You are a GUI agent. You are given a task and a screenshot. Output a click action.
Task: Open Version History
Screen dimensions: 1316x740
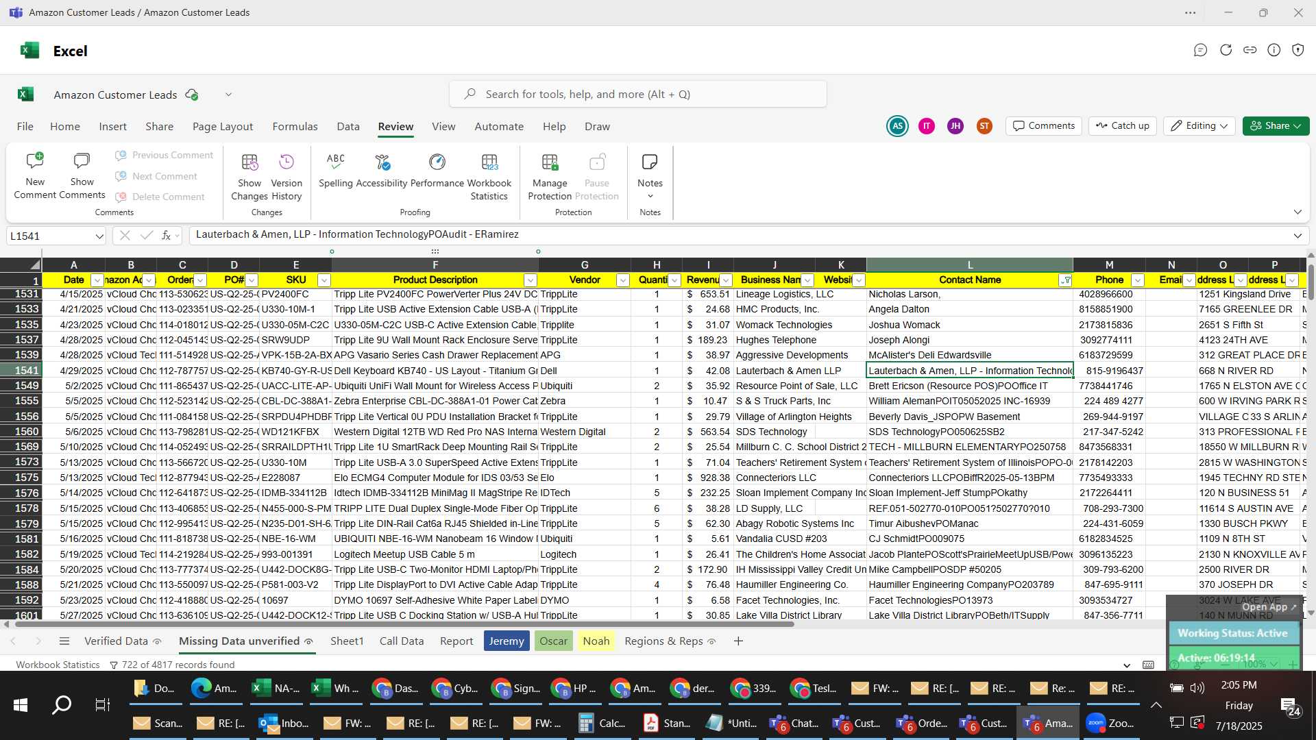287,175
